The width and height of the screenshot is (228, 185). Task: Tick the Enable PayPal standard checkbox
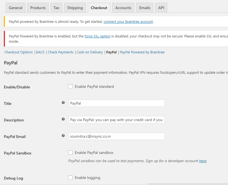point(70,86)
